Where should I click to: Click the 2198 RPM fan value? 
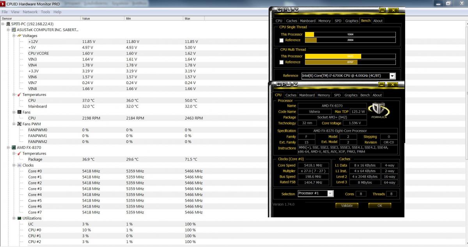click(91, 118)
